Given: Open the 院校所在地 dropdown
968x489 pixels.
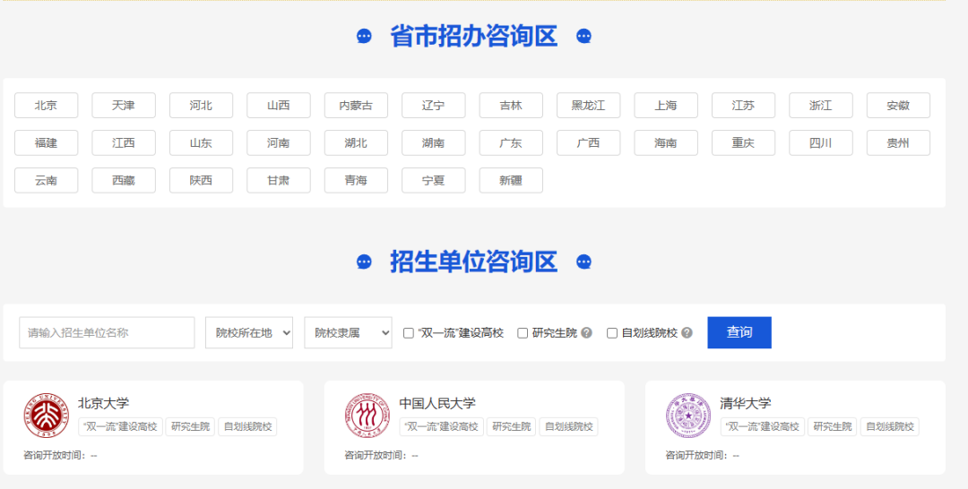Looking at the screenshot, I should point(249,332).
